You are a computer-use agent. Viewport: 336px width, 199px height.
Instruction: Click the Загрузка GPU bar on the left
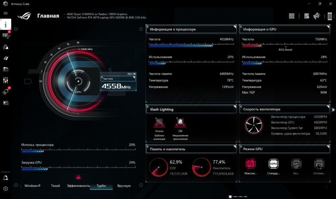78,168
